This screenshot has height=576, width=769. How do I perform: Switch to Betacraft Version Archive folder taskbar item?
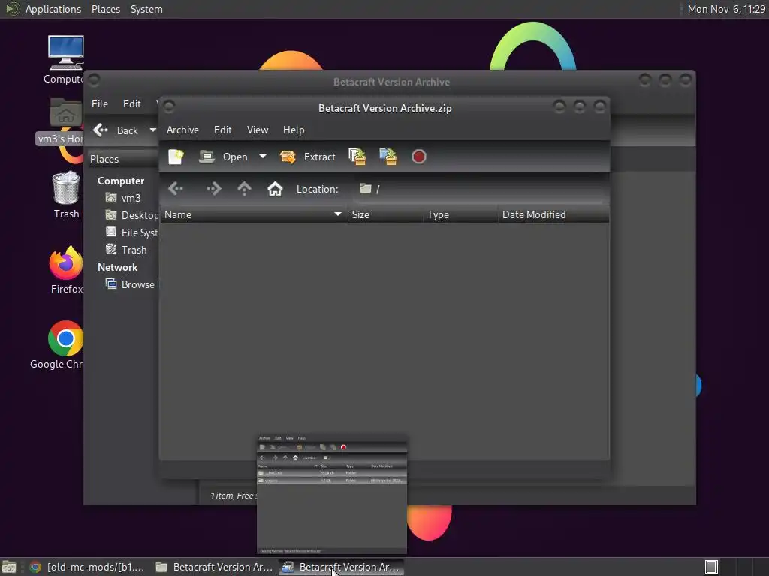[215, 567]
